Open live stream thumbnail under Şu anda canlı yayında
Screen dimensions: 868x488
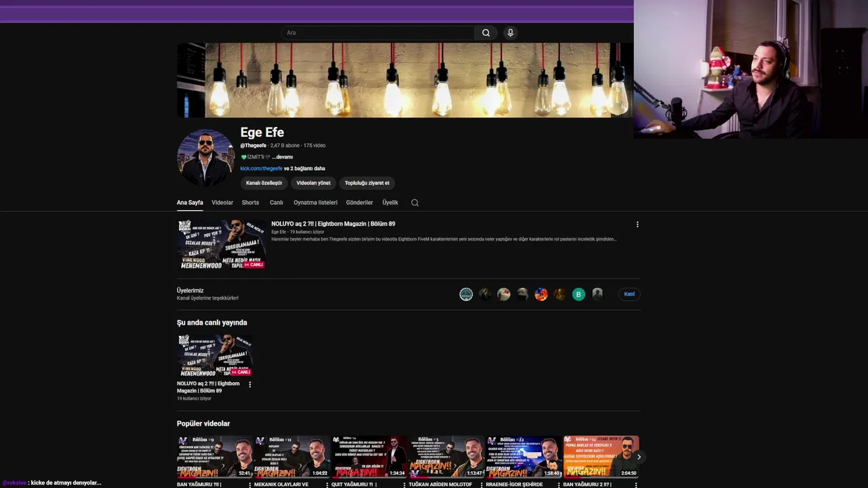[215, 355]
